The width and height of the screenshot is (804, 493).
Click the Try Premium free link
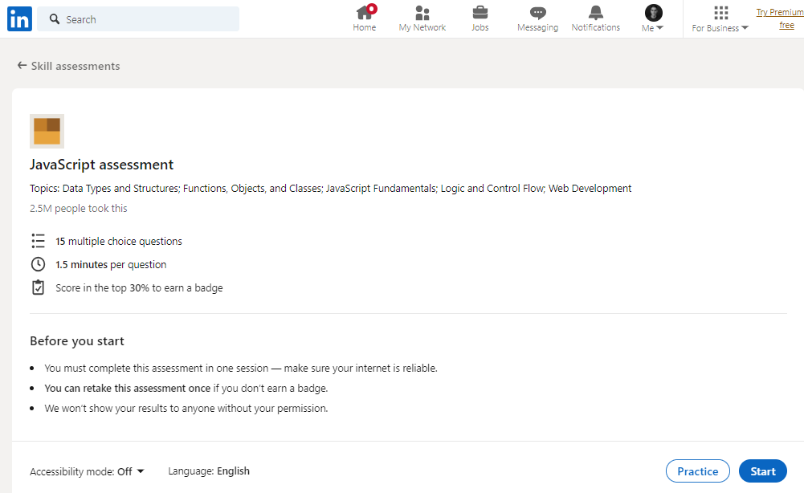pos(780,19)
